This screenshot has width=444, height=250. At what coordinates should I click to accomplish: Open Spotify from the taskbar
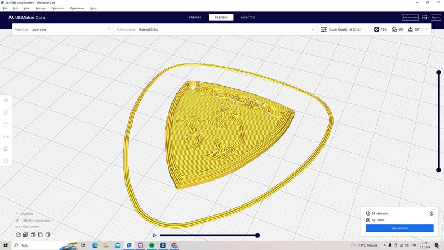tap(152, 245)
